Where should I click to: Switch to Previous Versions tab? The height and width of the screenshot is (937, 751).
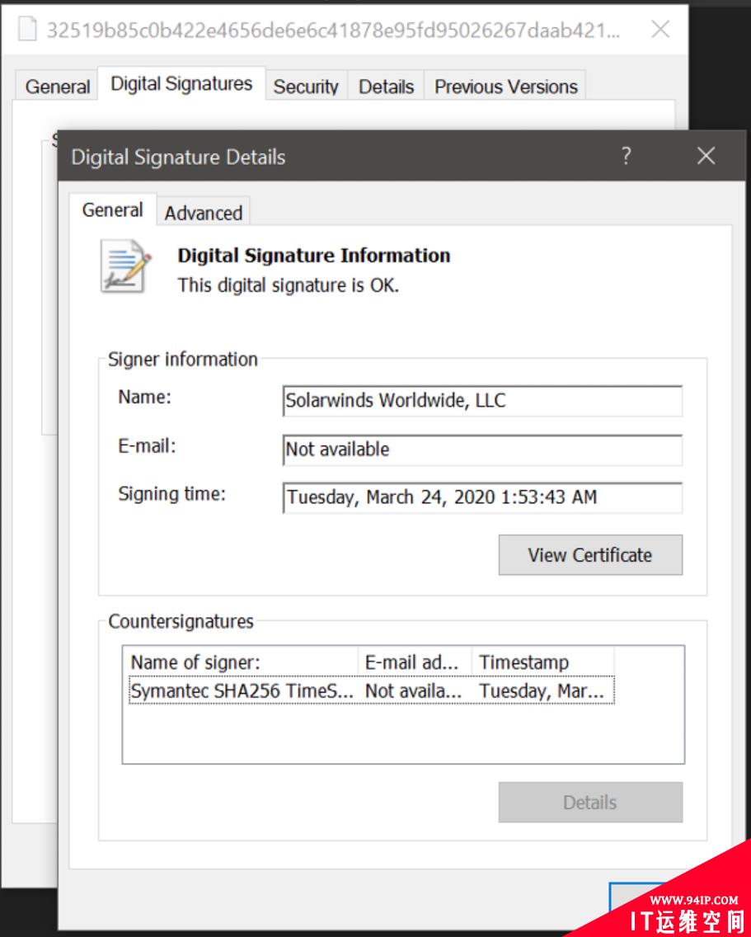point(505,87)
